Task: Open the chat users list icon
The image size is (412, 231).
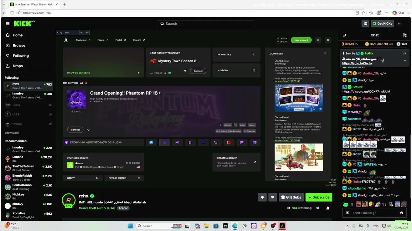Action: click(x=405, y=35)
